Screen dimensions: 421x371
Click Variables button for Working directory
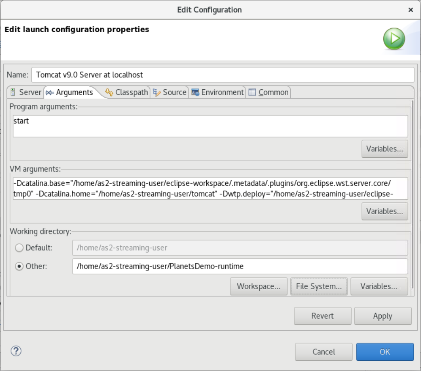[x=379, y=286]
